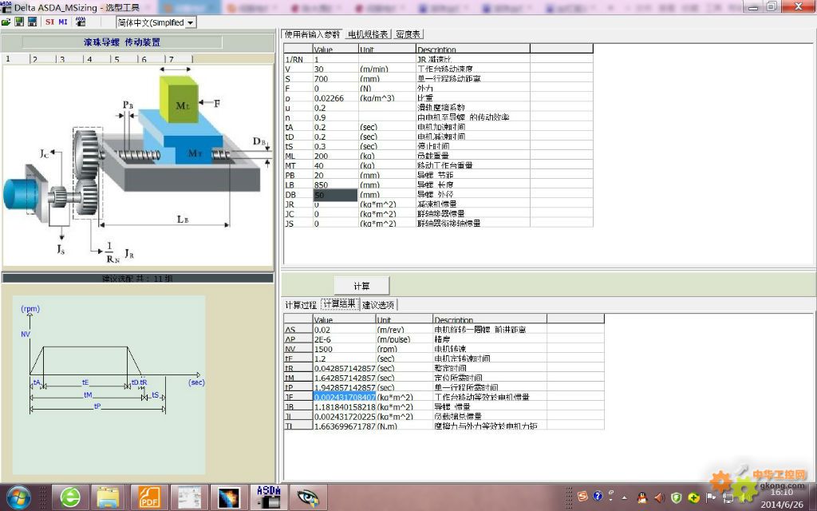Edit the S value cell showing 700
The width and height of the screenshot is (817, 511).
tap(336, 78)
